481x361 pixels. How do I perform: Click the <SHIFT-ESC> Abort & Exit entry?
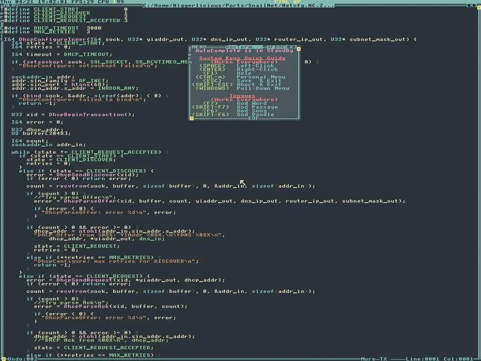tap(237, 85)
